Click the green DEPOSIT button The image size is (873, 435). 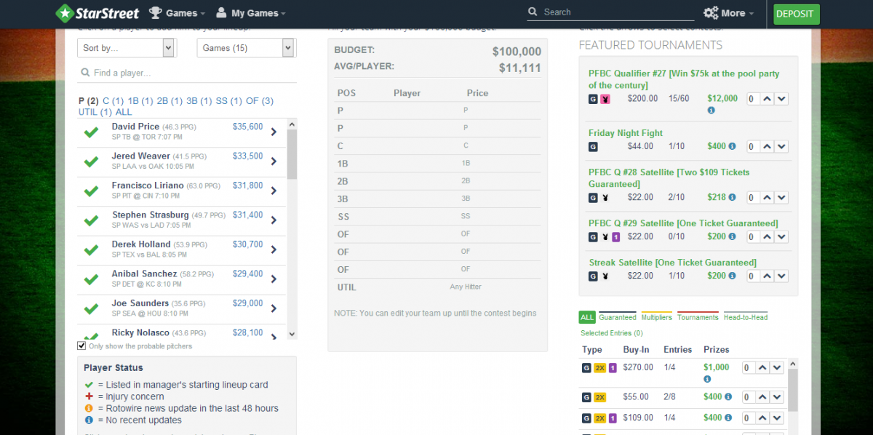[x=796, y=14]
